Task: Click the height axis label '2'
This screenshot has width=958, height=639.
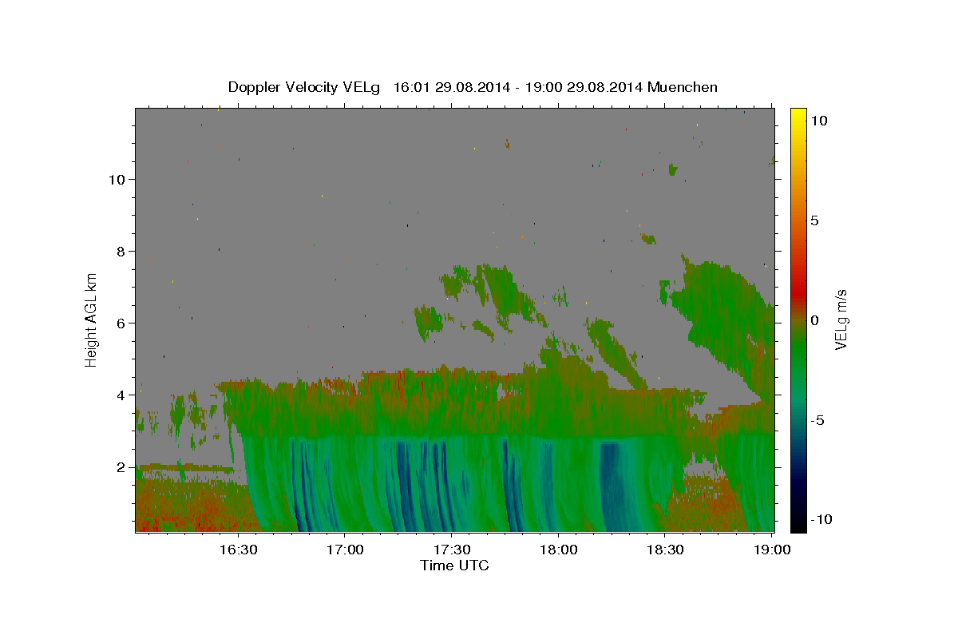Action: 121,467
